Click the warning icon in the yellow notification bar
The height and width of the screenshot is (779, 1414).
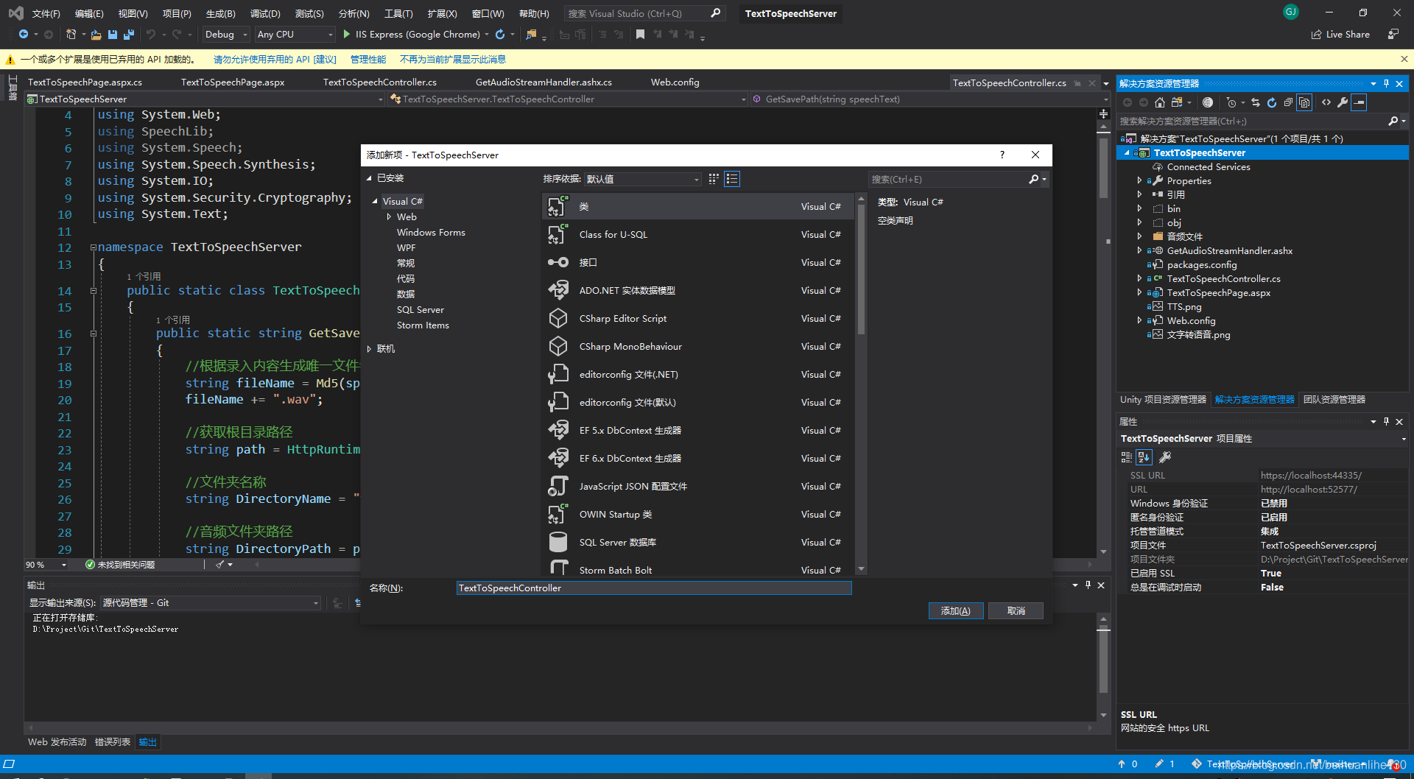(x=10, y=60)
